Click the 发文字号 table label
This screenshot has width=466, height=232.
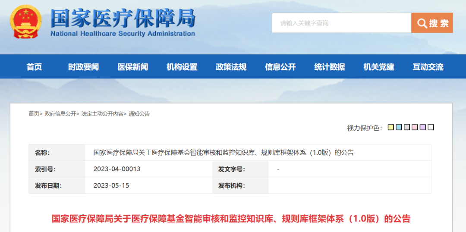(232, 169)
